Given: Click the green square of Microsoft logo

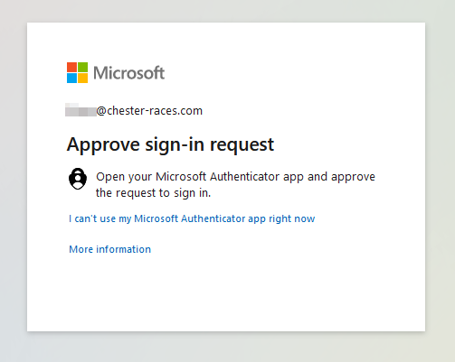Looking at the screenshot, I should click(x=83, y=67).
